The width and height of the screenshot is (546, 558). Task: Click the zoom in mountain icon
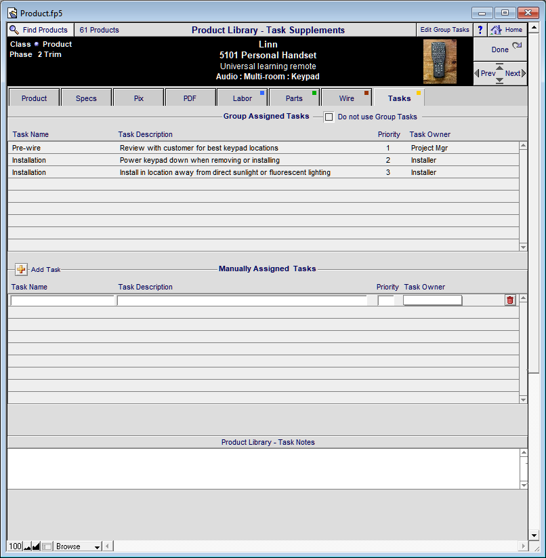36,546
